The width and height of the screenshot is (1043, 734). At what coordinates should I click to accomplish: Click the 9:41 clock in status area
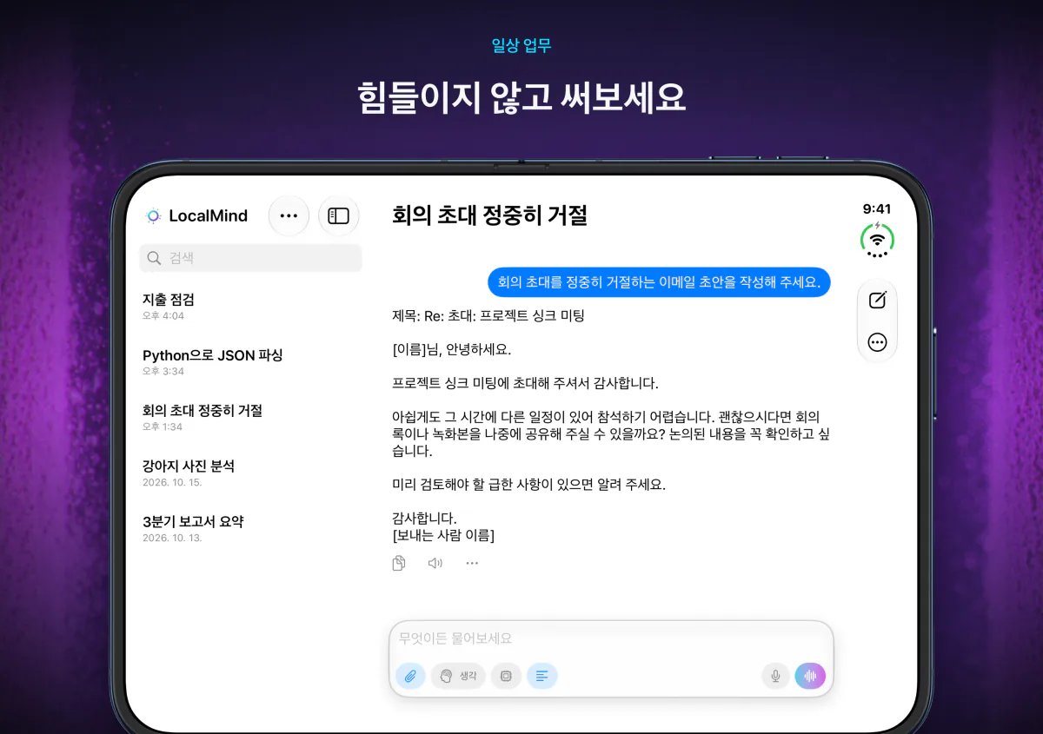point(877,208)
